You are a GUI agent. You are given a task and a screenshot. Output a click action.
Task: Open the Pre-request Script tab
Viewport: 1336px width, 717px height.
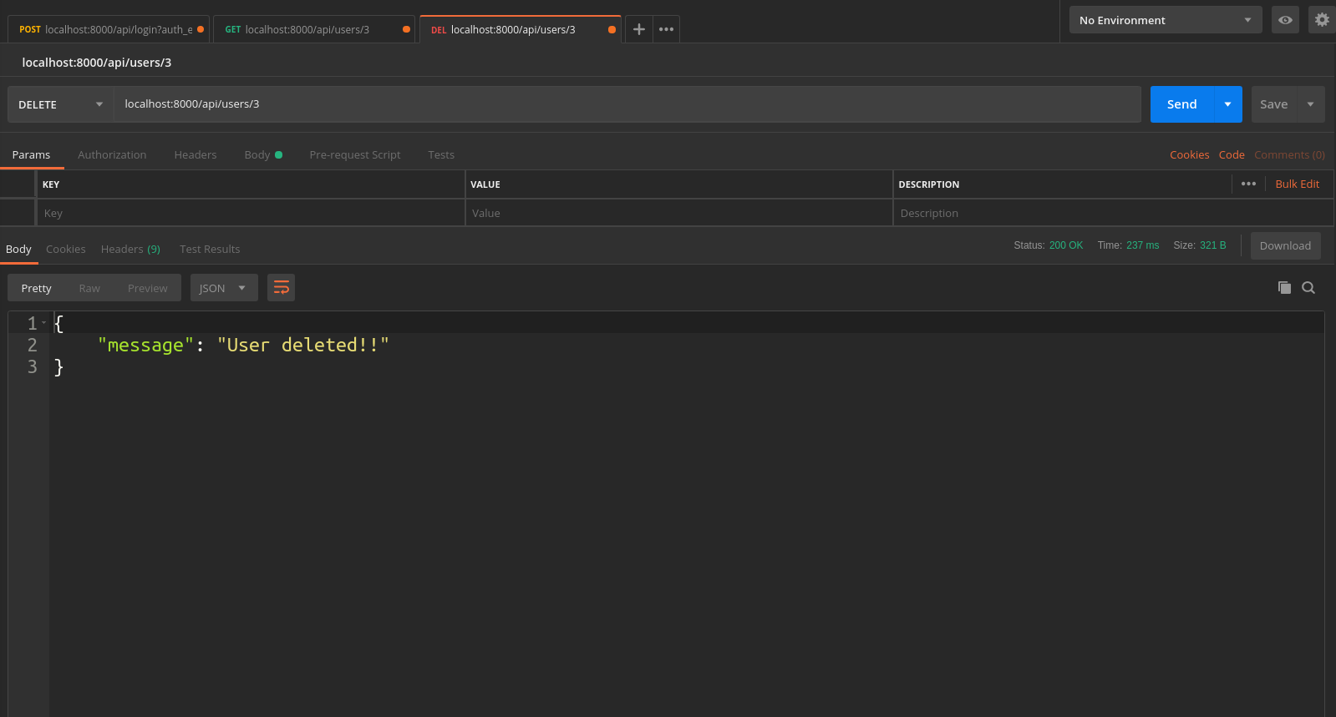click(355, 154)
